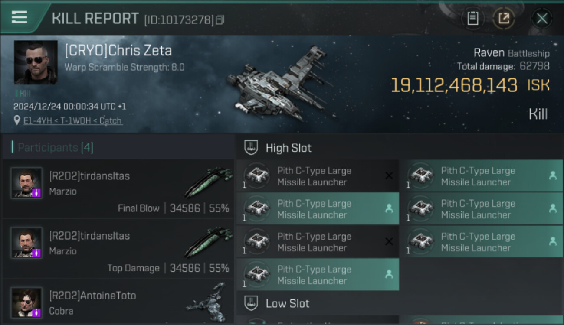Click the Marzio ship icon for Final Blow
This screenshot has height=325, width=564.
click(x=209, y=182)
